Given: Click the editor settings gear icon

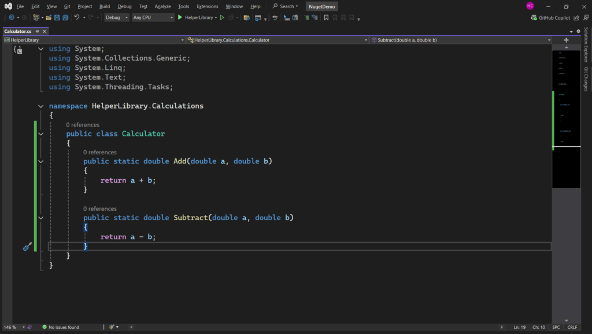Looking at the screenshot, I should point(578,31).
